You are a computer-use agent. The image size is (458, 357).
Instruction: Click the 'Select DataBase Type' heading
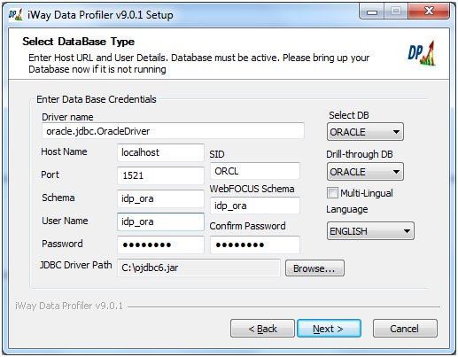click(x=79, y=42)
